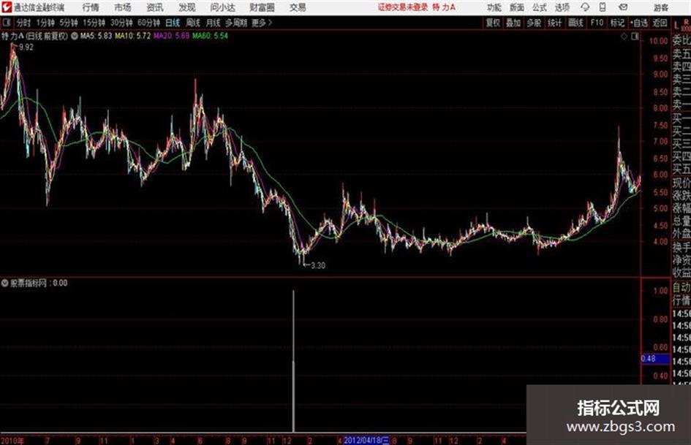Click the L R icon at the right panel top
Image resolution: width=691 pixels, height=445 pixels.
(x=681, y=24)
